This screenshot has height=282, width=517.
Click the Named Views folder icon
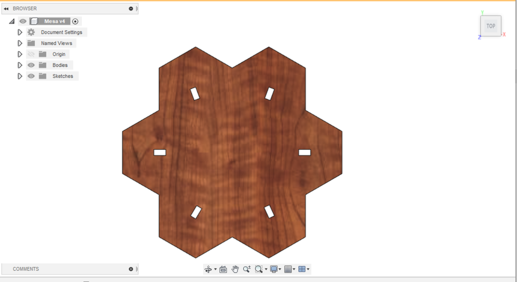(x=31, y=43)
